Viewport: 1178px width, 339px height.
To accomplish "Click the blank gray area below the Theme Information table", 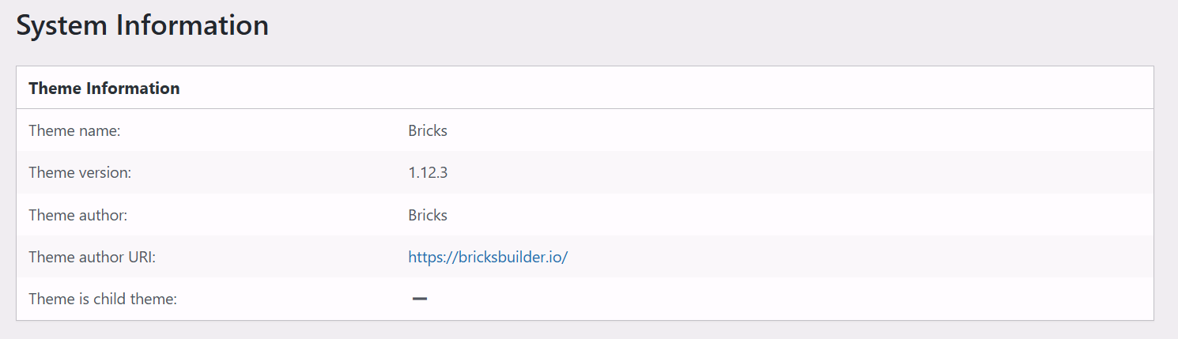I will pyautogui.click(x=585, y=330).
